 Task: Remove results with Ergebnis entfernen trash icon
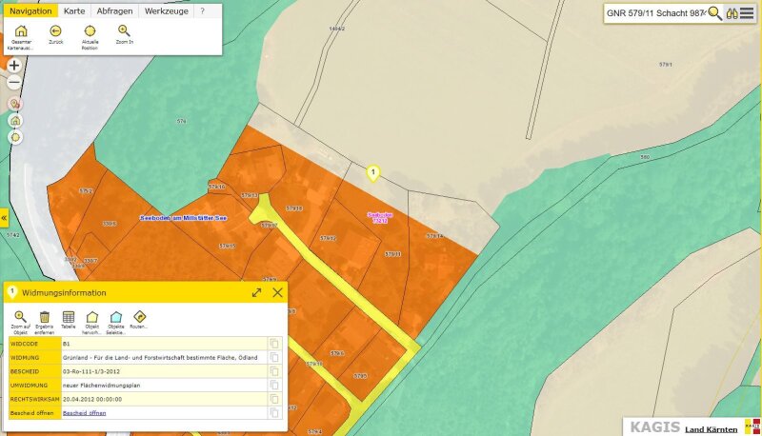(44, 317)
